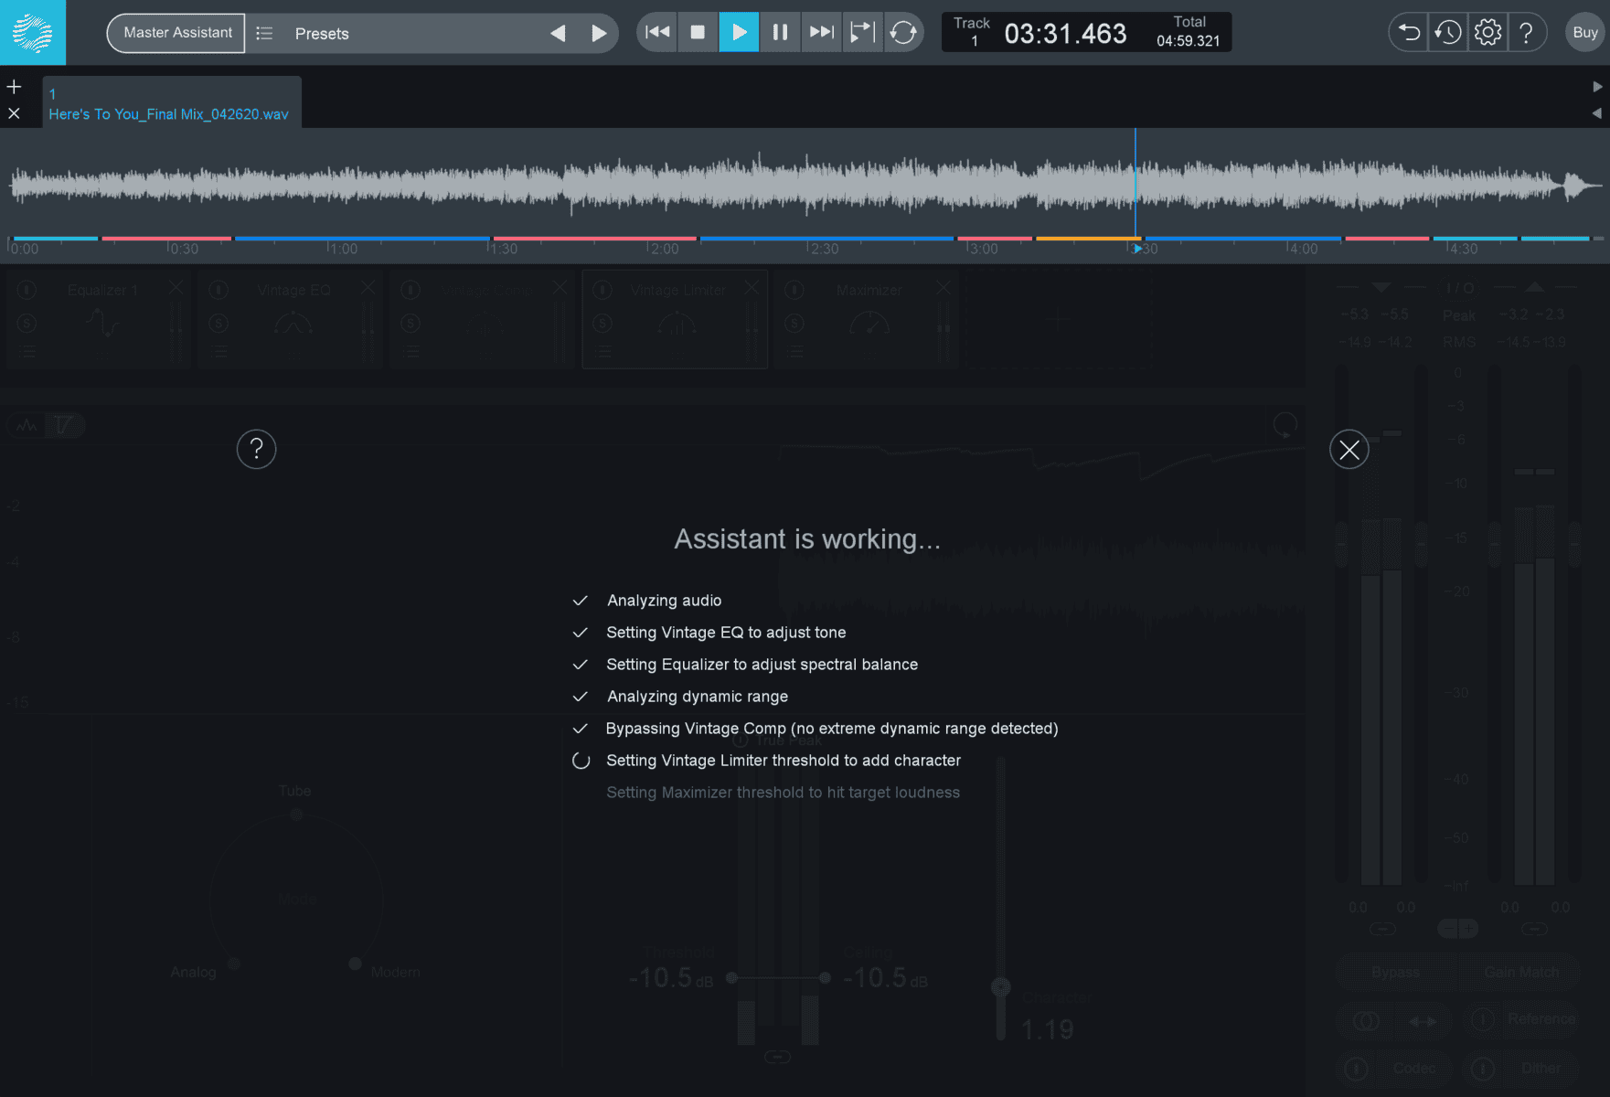Click the 4:00 timeline marker

tap(1302, 249)
